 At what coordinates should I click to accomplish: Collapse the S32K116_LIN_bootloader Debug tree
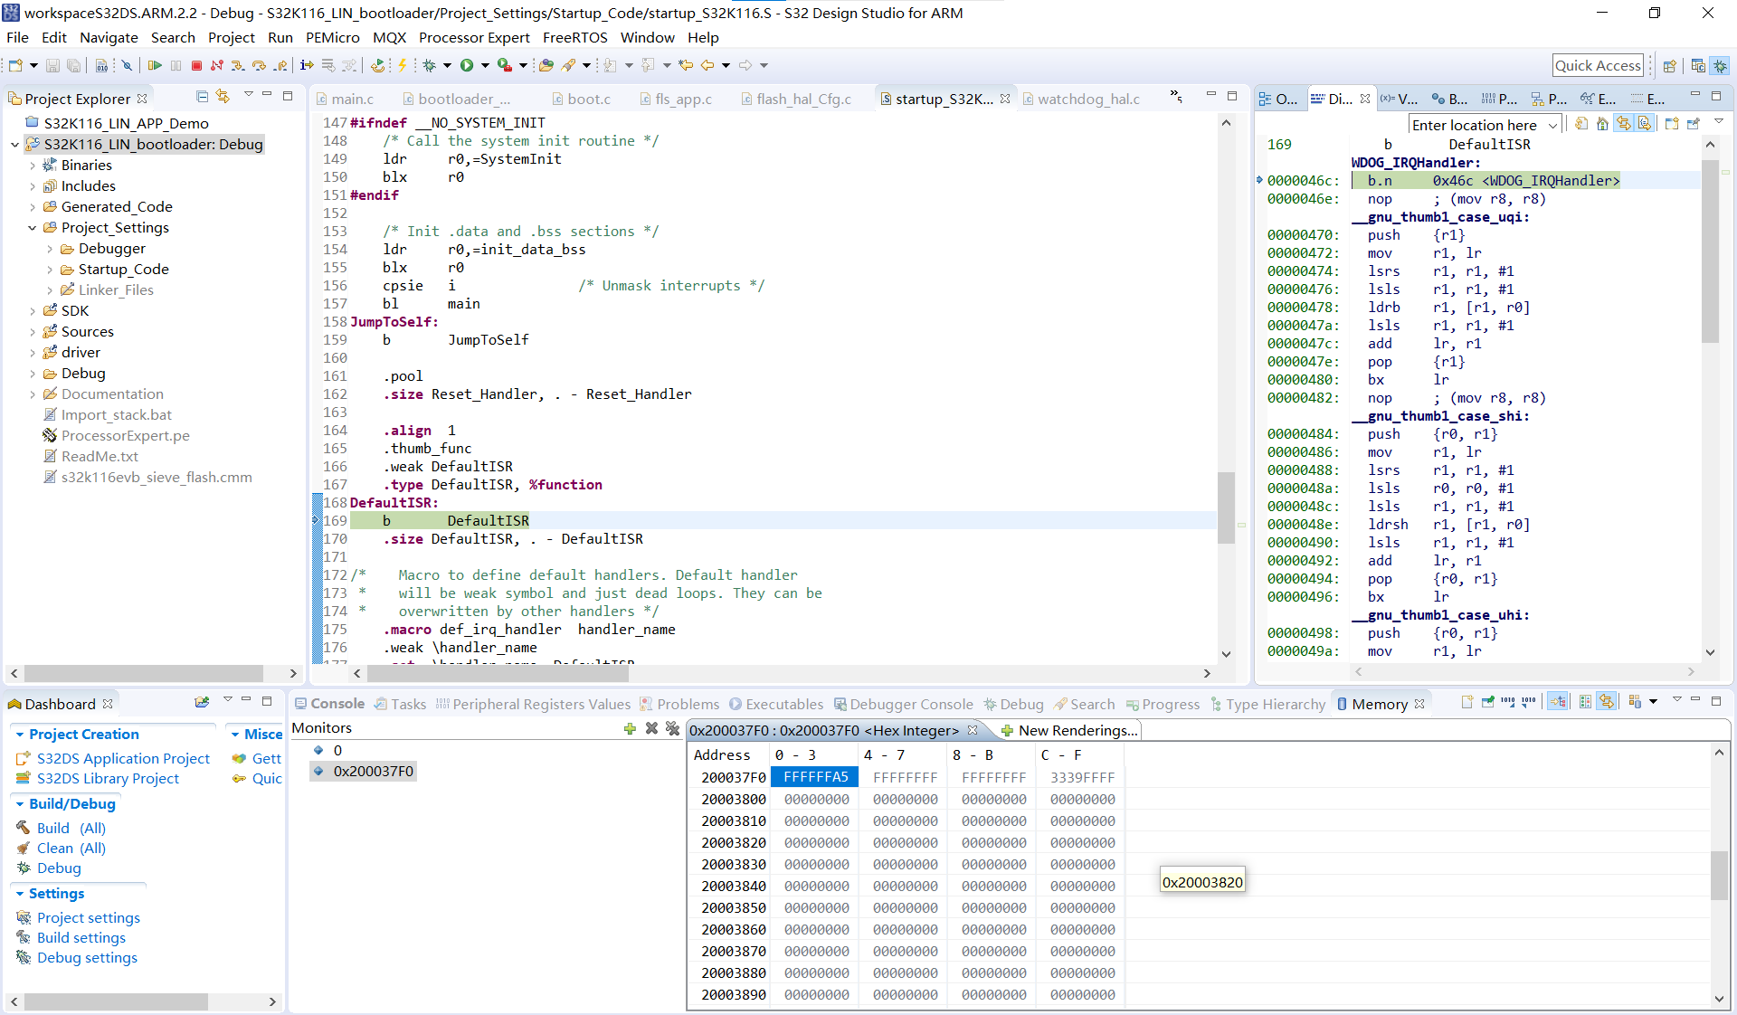coord(14,144)
